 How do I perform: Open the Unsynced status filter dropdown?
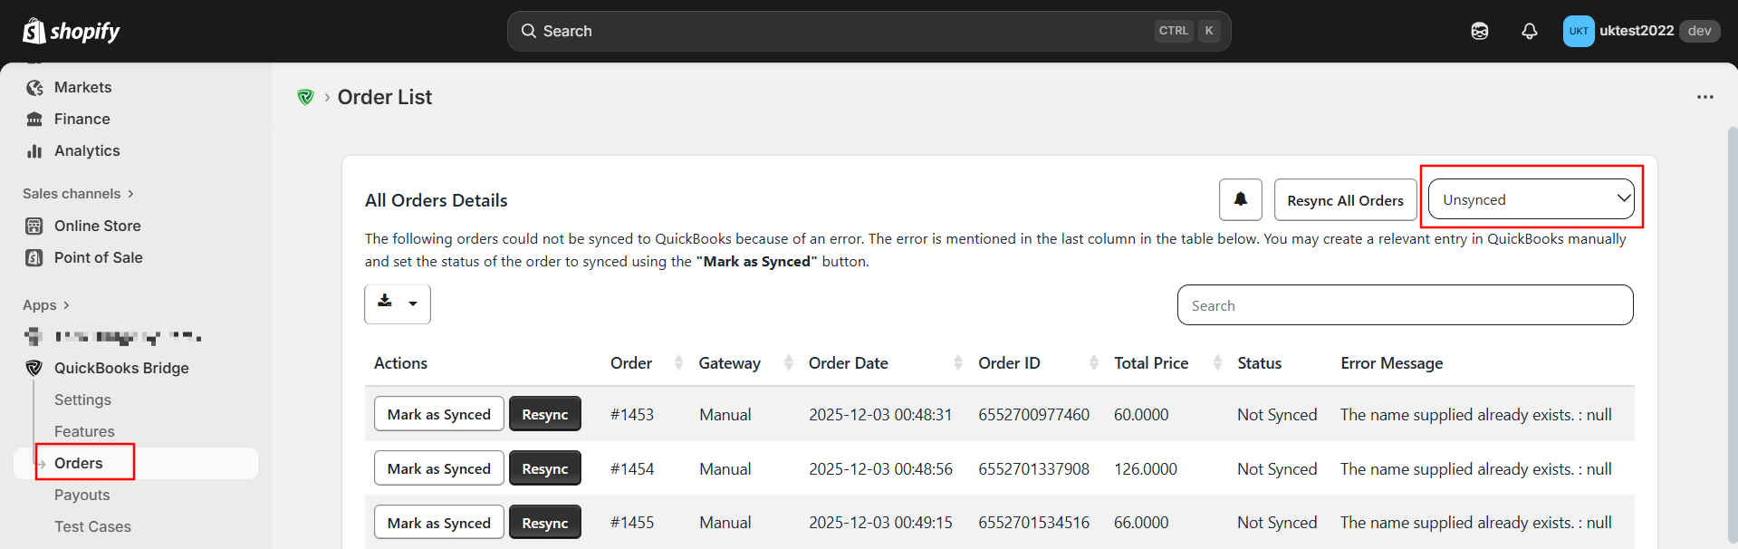(x=1531, y=199)
